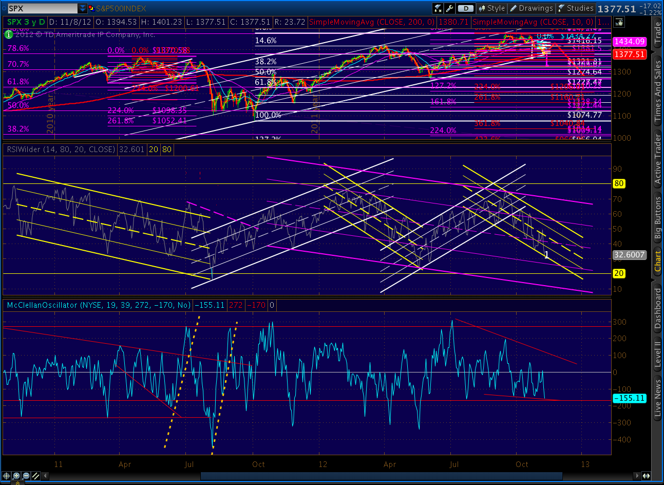Open the Style dropdown menu
This screenshot has height=485, width=664.
[491, 8]
